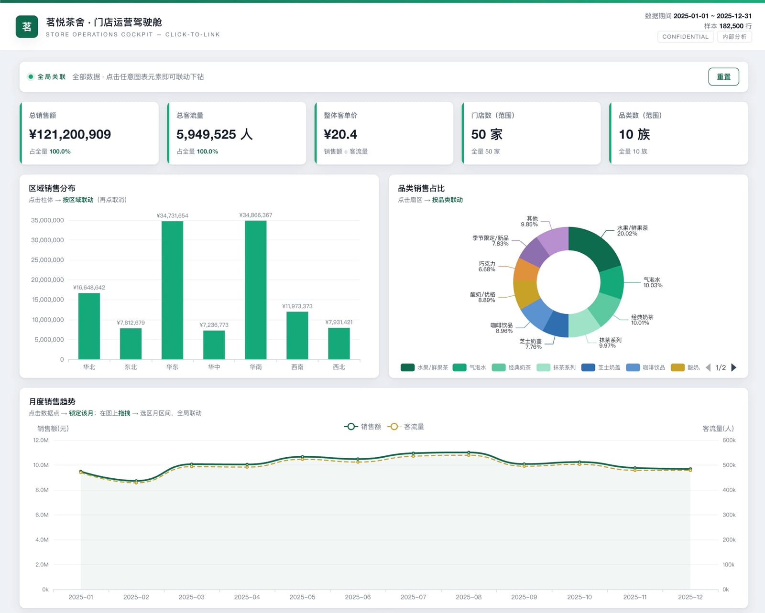The width and height of the screenshot is (765, 613).
Task: Click the 重置 reset button
Action: tap(723, 76)
